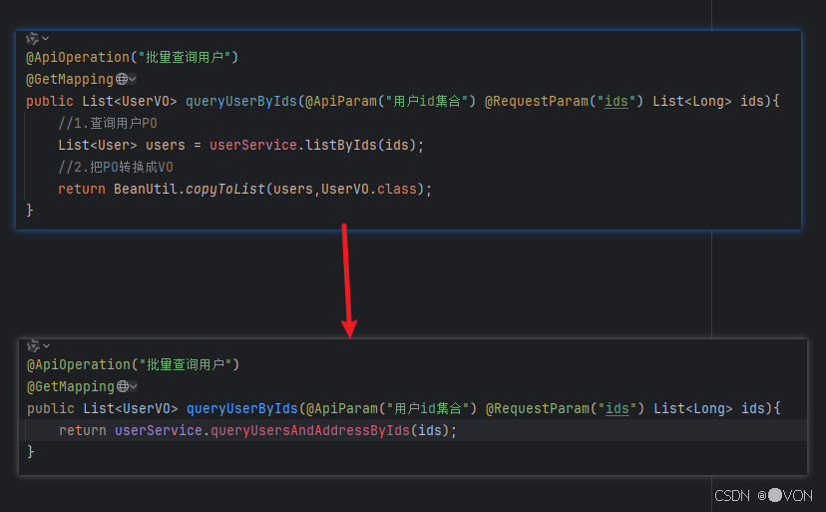Select @ApiOperation annotation in the lower snippet

coord(79,364)
